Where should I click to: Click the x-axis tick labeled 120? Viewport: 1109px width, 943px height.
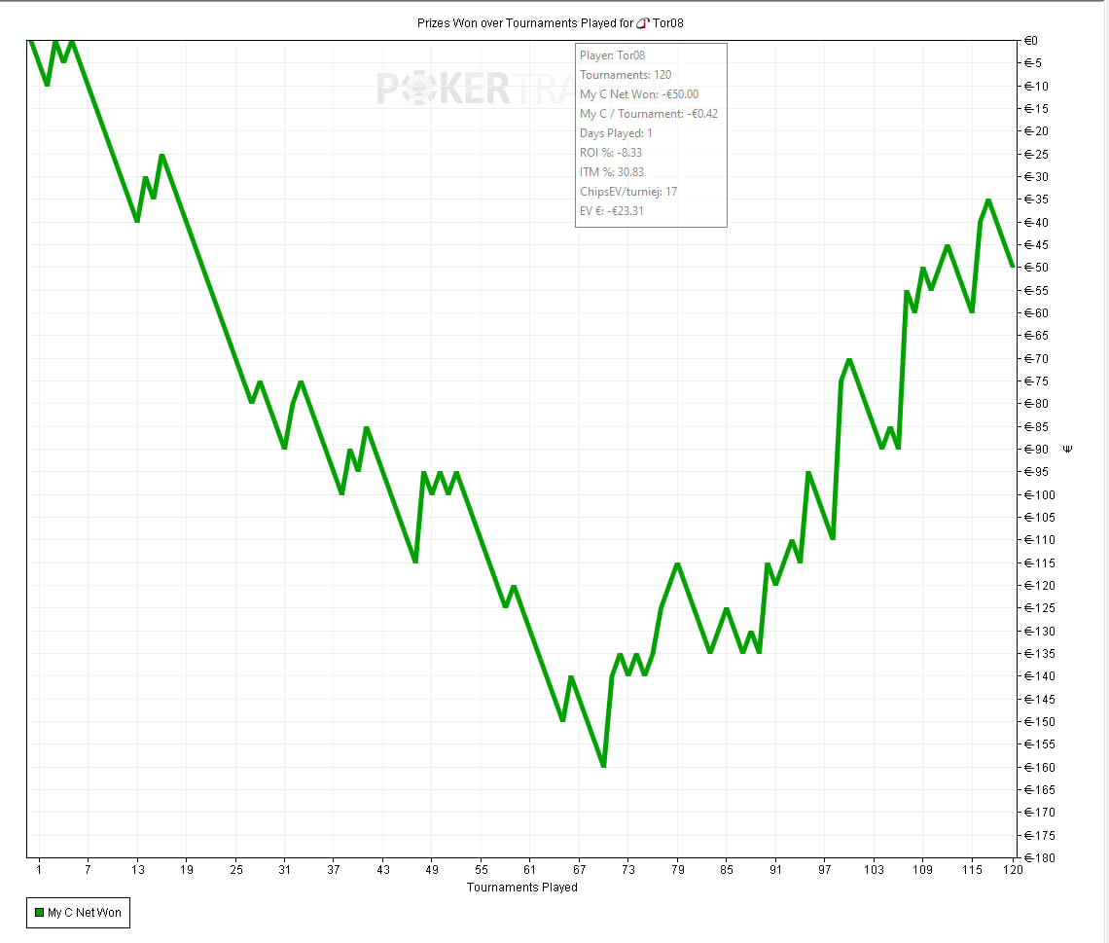[x=1012, y=869]
